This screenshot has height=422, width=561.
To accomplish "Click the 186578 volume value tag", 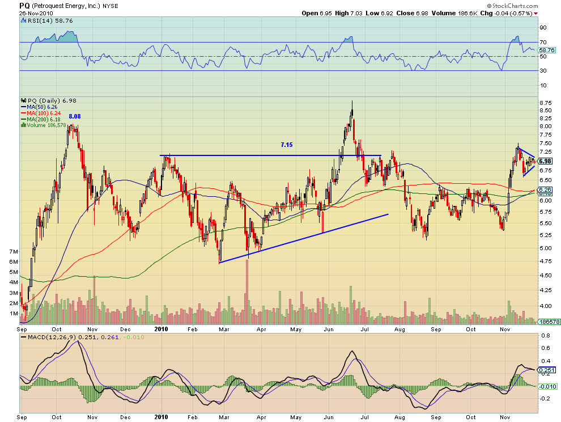I will coord(549,322).
